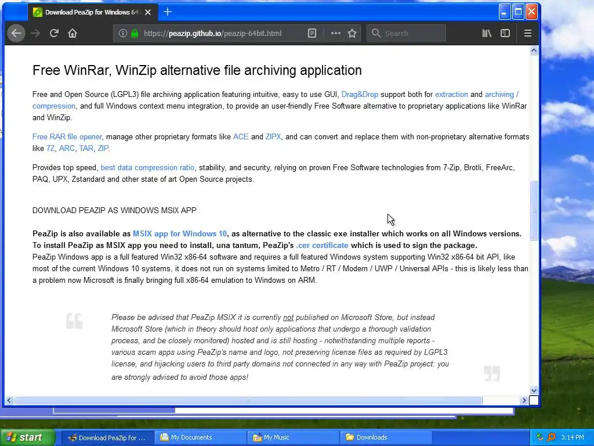This screenshot has height=446, width=594.
Task: Open the Library icon
Action: (487, 33)
